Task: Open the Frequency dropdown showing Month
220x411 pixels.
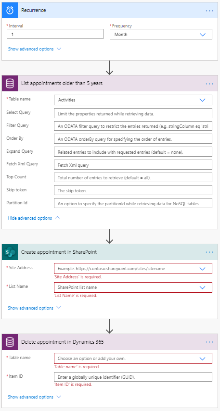Action: [161, 34]
